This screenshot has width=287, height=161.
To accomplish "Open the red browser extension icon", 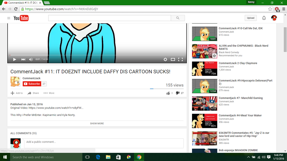I will pos(277,9).
